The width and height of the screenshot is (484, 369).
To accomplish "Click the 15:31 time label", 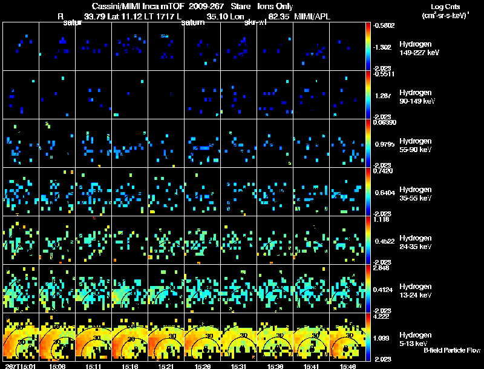I will click(x=238, y=367).
